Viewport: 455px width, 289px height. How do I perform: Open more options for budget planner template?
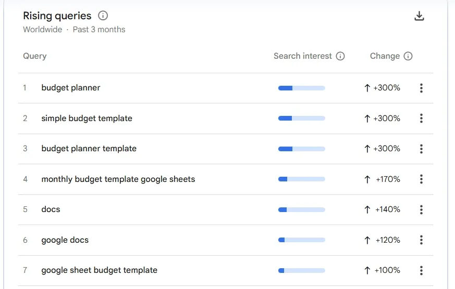(x=421, y=149)
